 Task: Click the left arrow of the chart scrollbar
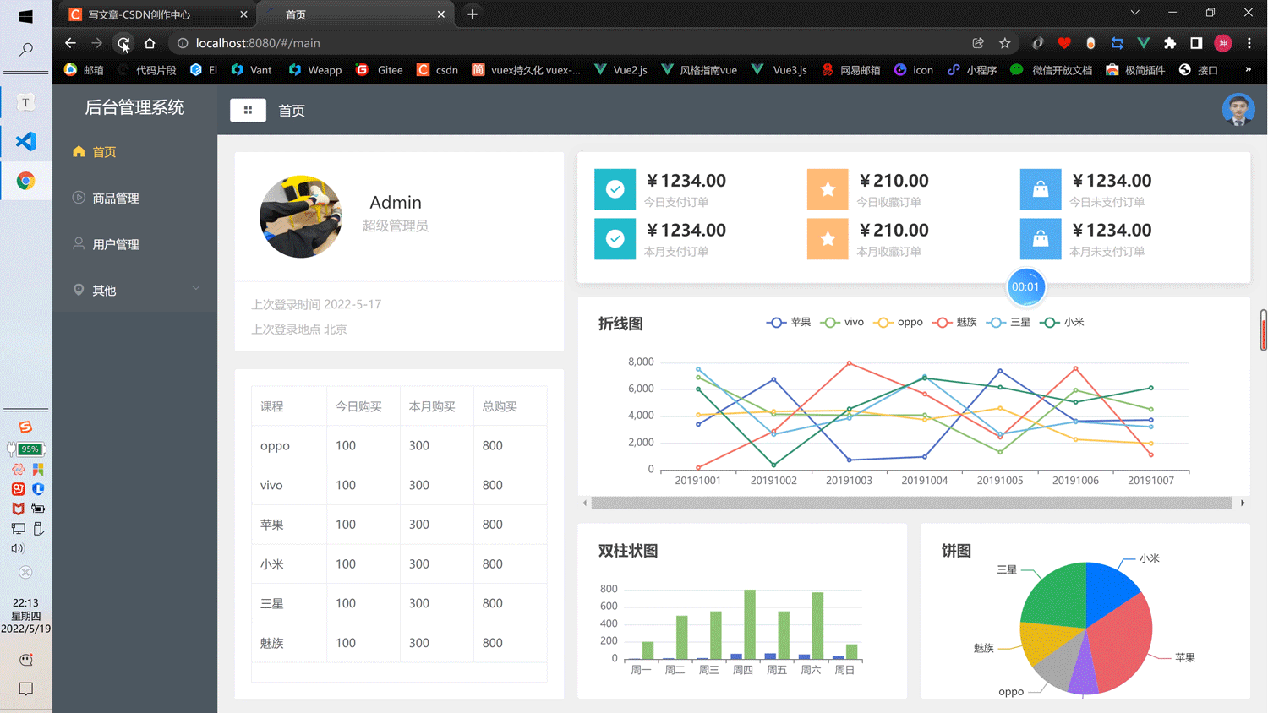pyautogui.click(x=585, y=503)
